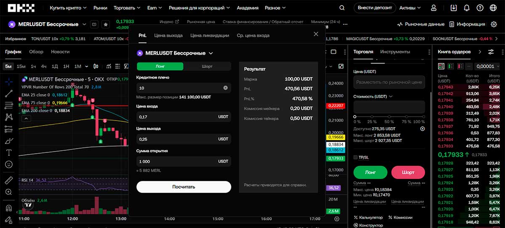Open the Новости tab
Image resolution: width=505 pixels, height=228 pixels.
(60, 52)
